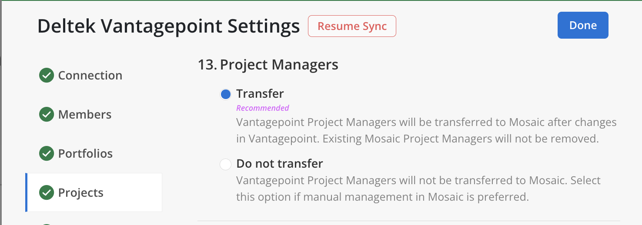The height and width of the screenshot is (225, 642).
Task: Click the 13. Project Managers heading
Action: (268, 65)
